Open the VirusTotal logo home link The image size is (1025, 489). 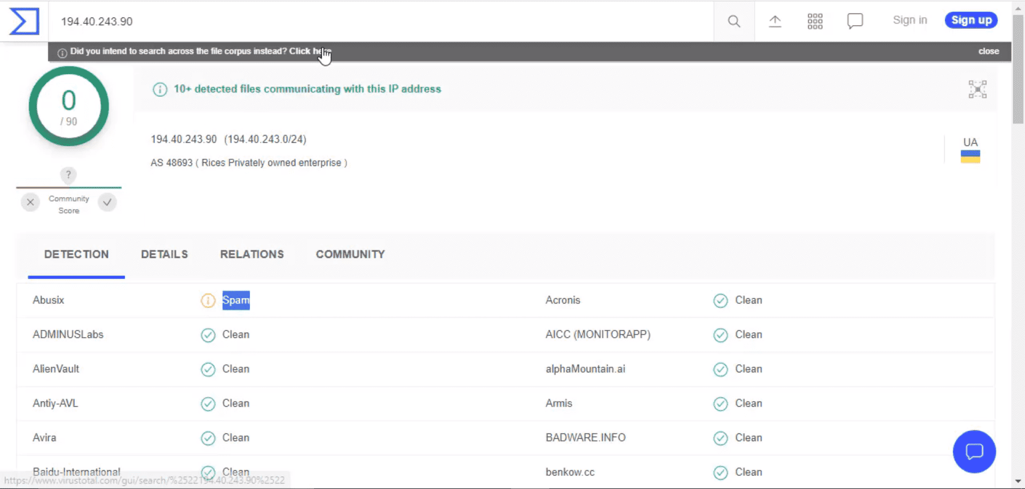click(25, 21)
